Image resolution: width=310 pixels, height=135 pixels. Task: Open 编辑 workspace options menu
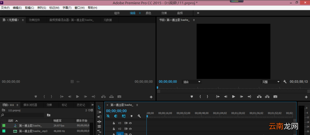(140, 13)
